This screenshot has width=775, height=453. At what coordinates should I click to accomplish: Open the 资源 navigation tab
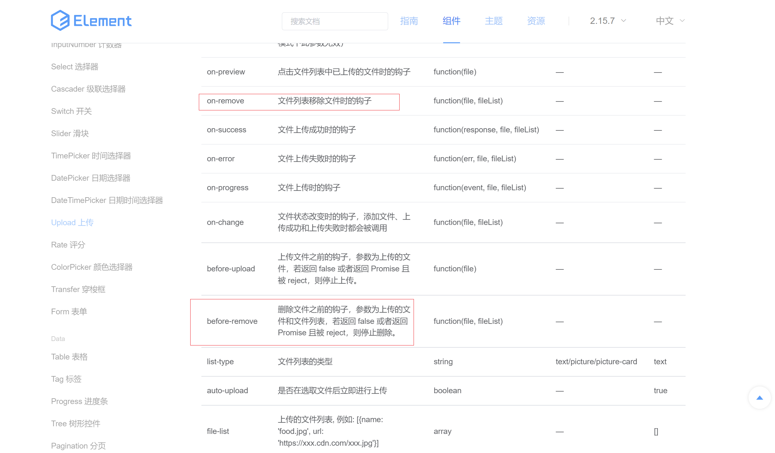pyautogui.click(x=536, y=21)
